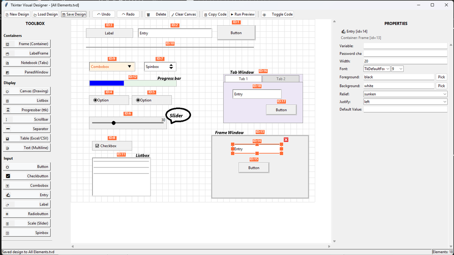This screenshot has height=255, width=454.
Task: Click the Label tool tag icon
Action: (x=7, y=205)
